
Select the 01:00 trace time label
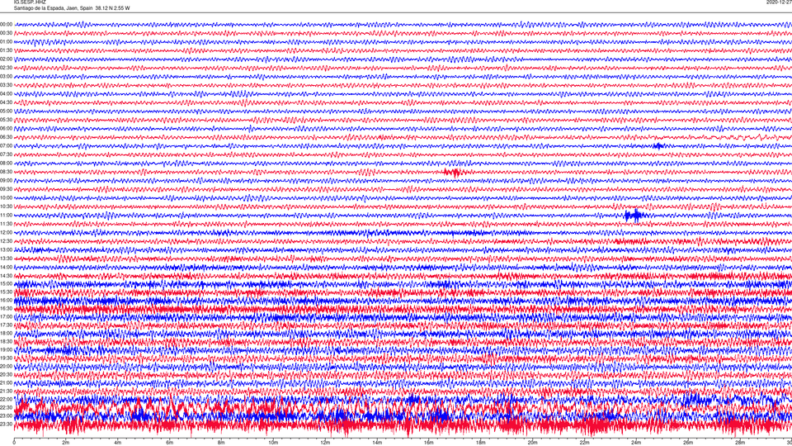pos(6,41)
